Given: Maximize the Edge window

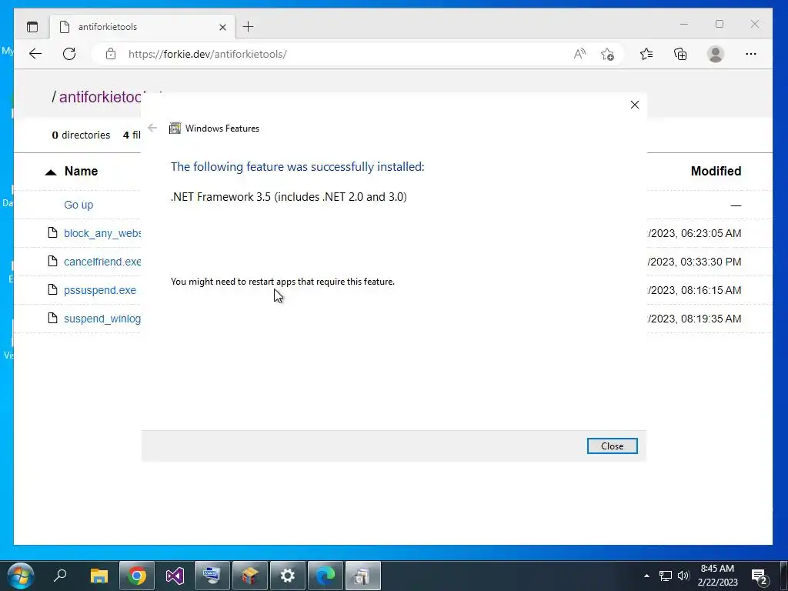Looking at the screenshot, I should click(x=720, y=24).
